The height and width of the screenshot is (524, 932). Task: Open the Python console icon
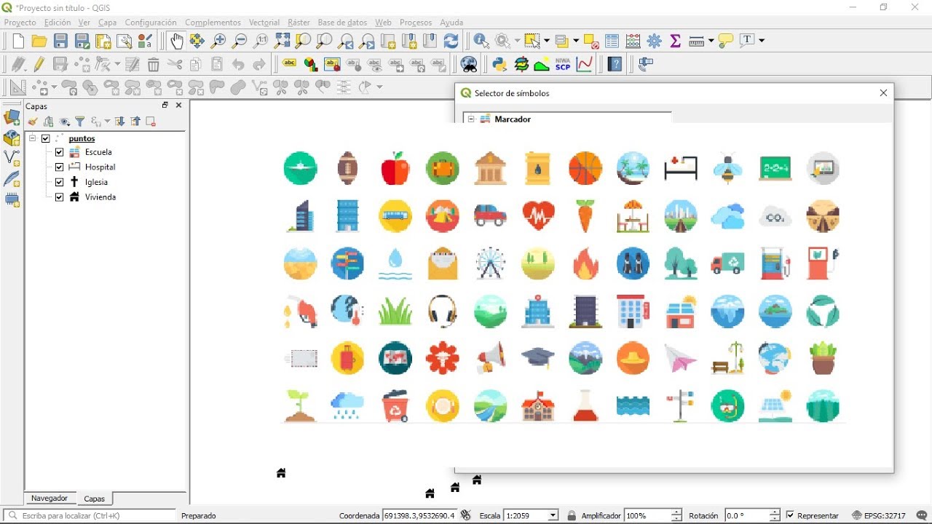point(499,65)
